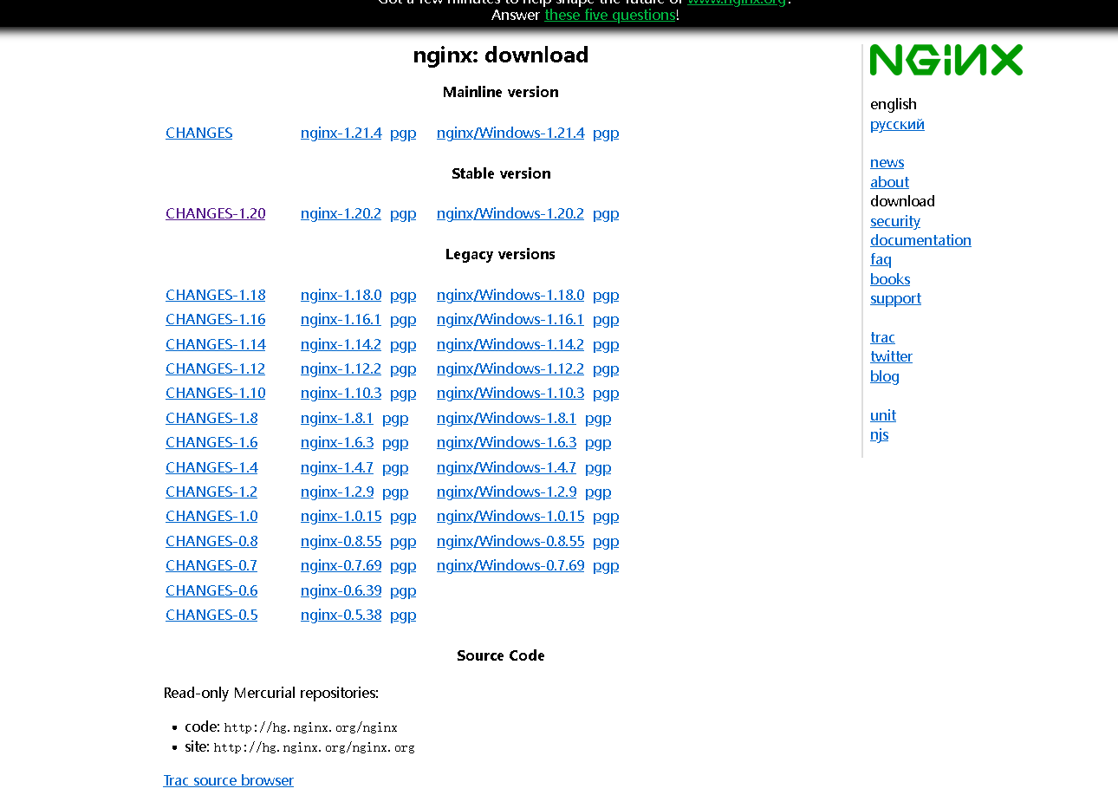Open the CHANGES-1.18 link
The height and width of the screenshot is (795, 1118).
[216, 295]
